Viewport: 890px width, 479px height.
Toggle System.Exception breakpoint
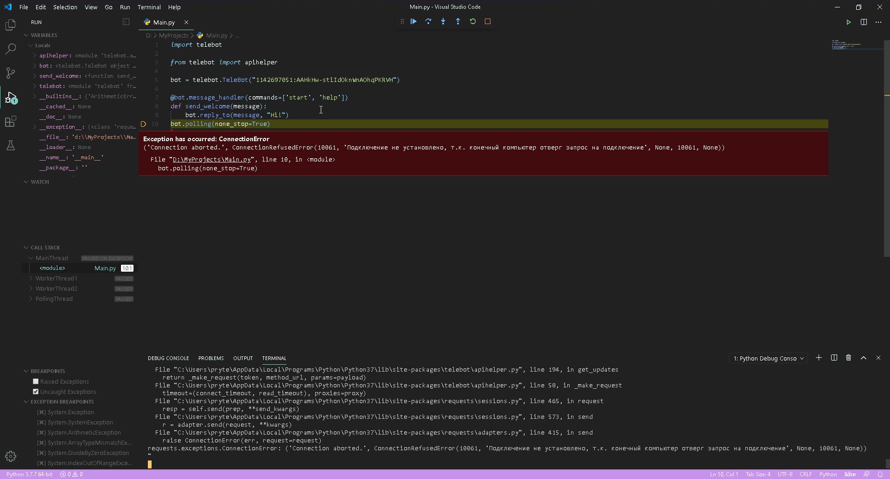(x=41, y=412)
